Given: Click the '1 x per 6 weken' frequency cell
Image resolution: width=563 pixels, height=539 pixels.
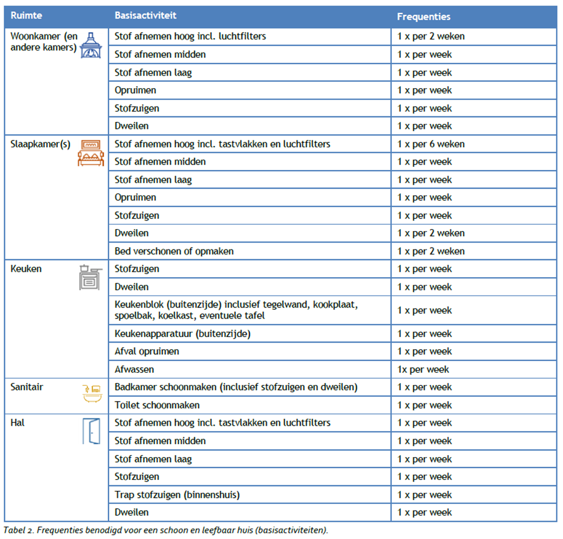Looking at the screenshot, I should click(431, 144).
